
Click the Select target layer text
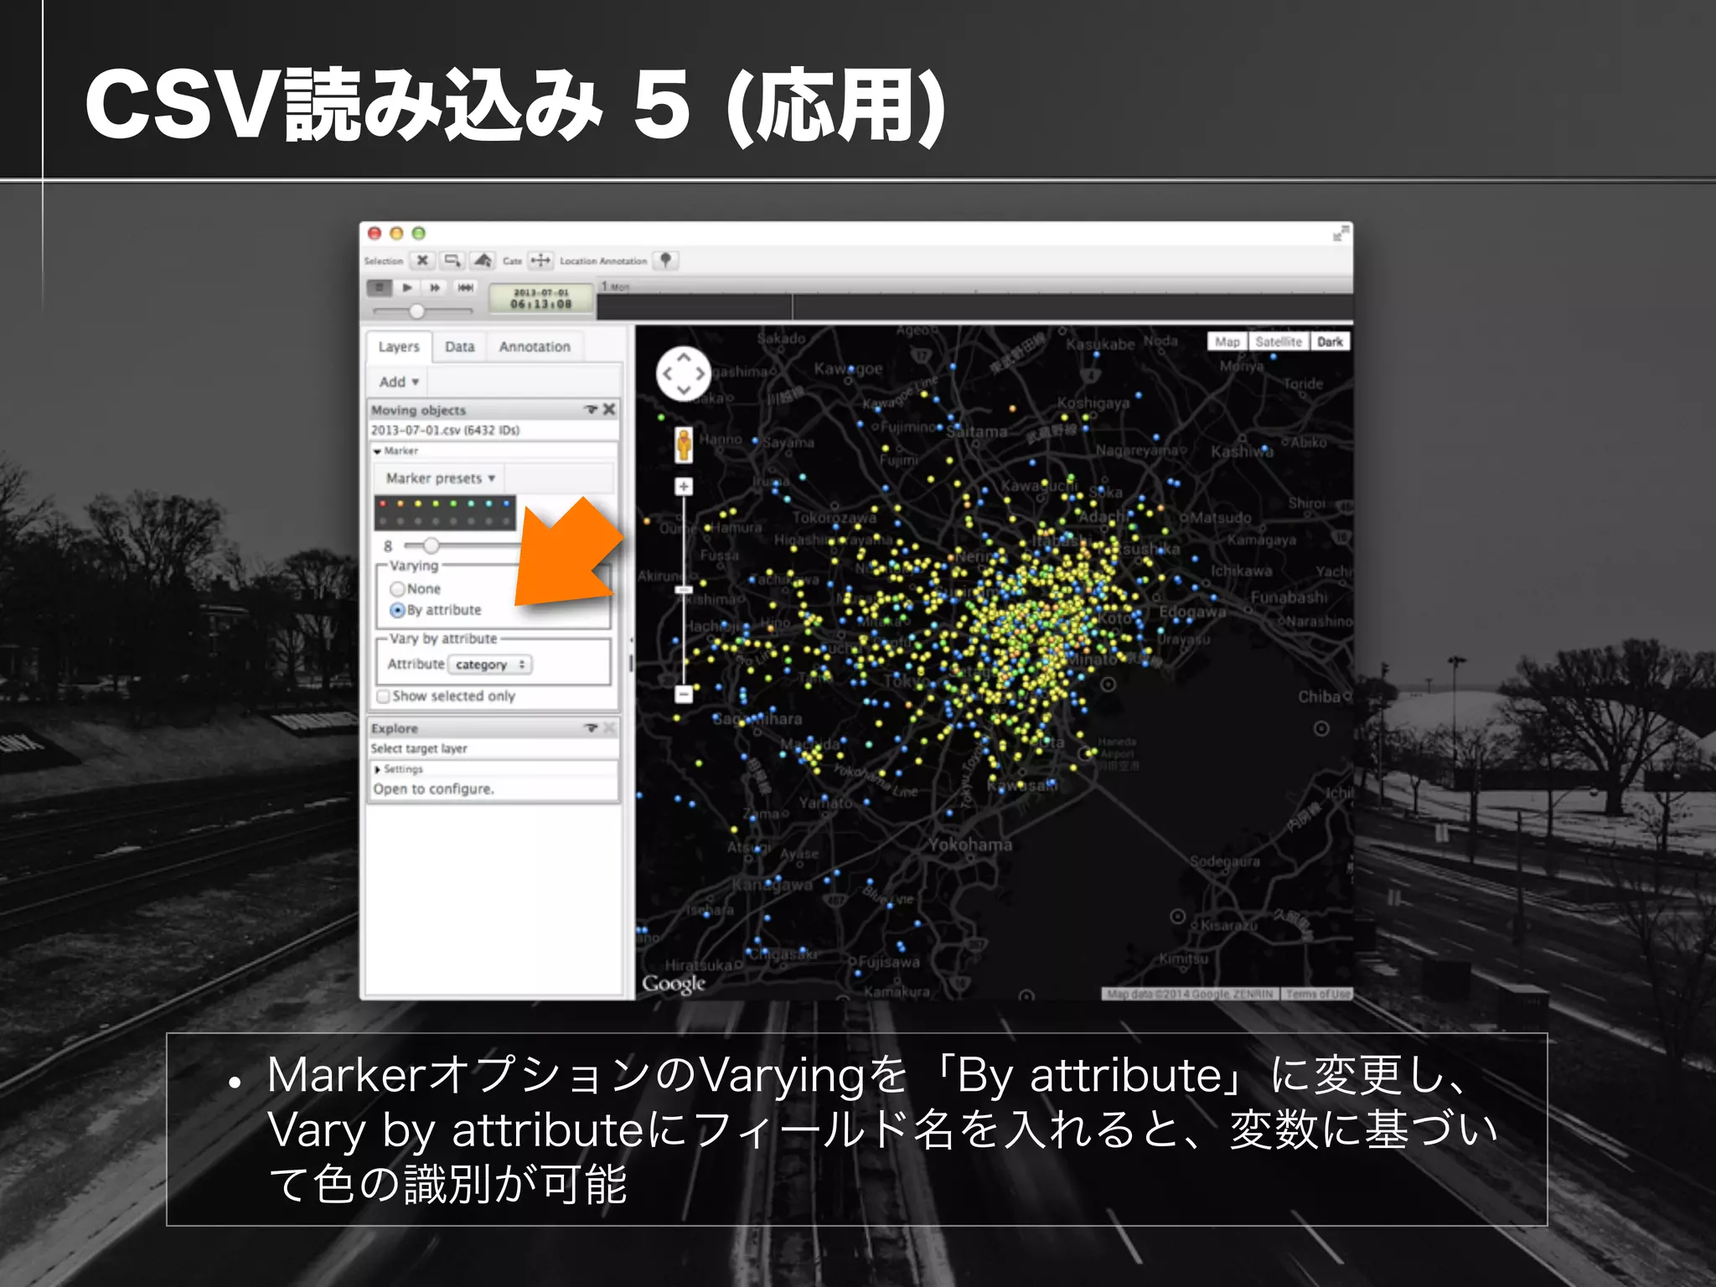(419, 748)
